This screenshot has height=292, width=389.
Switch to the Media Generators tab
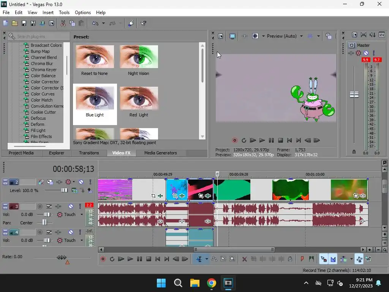tap(161, 153)
